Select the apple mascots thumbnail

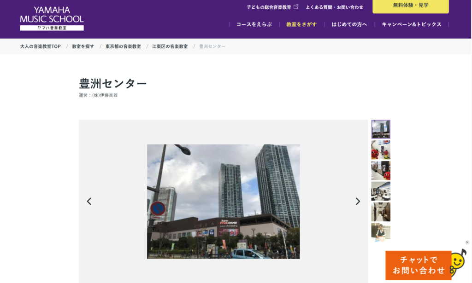click(x=381, y=150)
